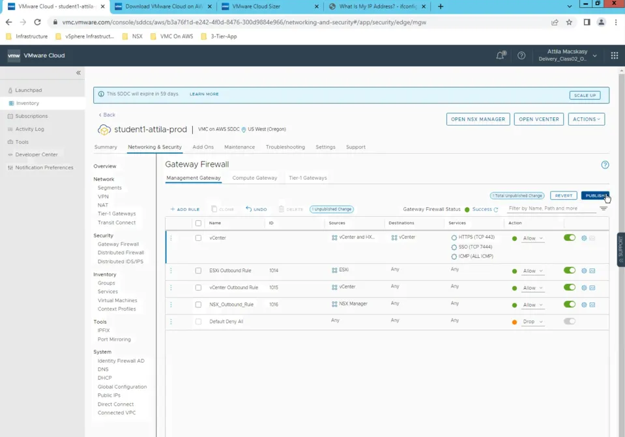The width and height of the screenshot is (625, 437).
Task: Select the vCenter Outbound Rule checkbox
Action: (198, 288)
